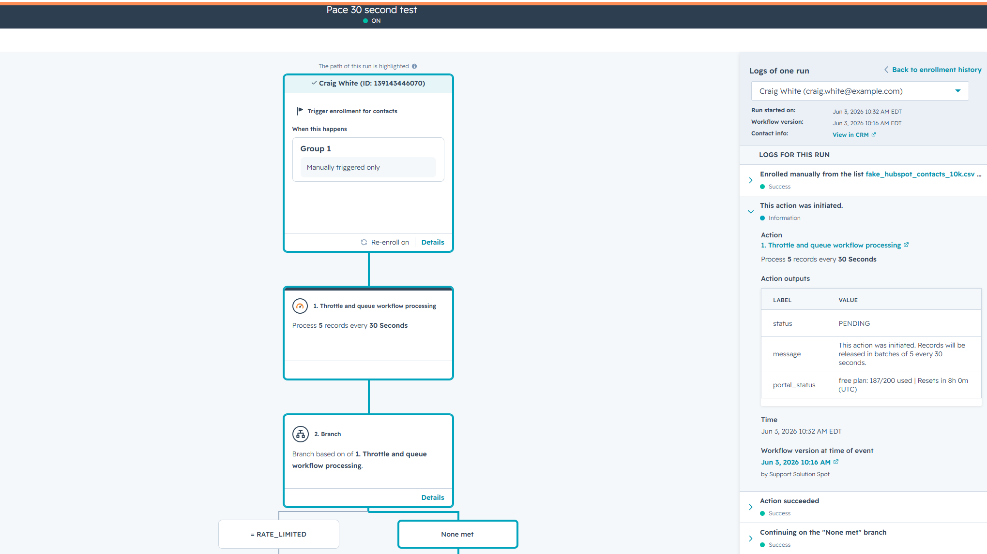Open Details on the trigger card

[x=433, y=242]
